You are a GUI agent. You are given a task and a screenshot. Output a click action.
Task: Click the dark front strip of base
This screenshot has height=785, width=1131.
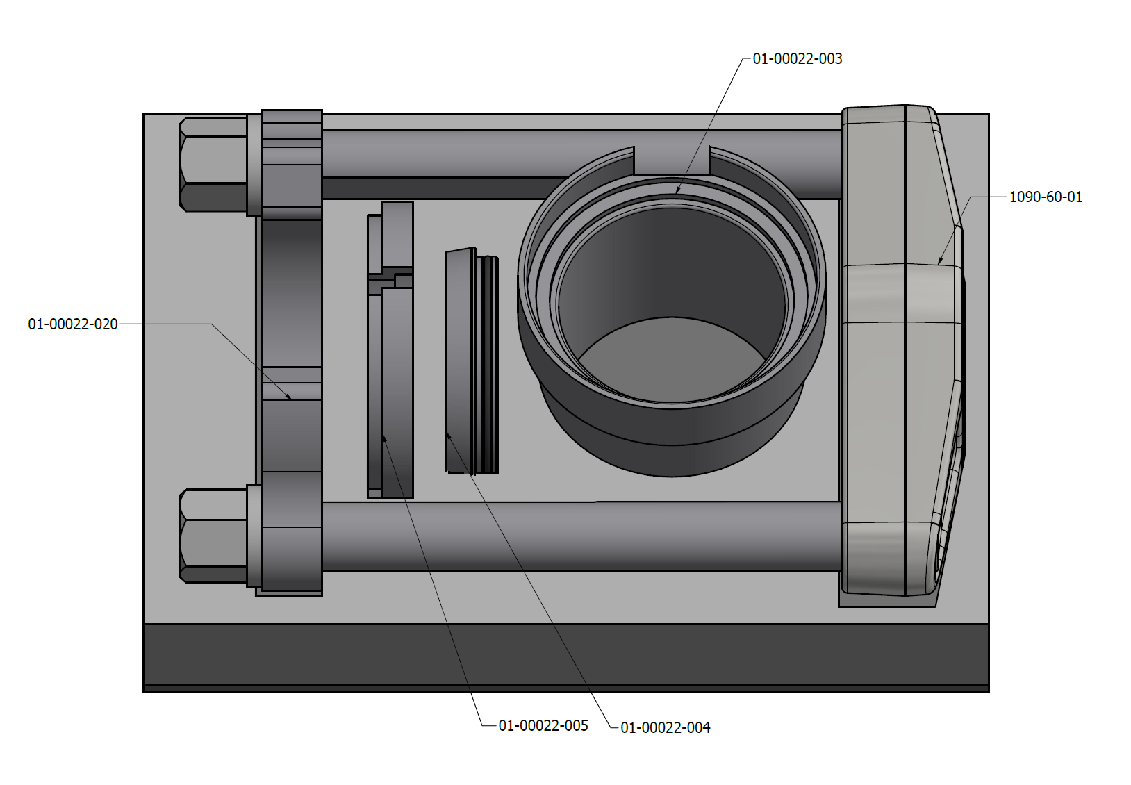565,654
